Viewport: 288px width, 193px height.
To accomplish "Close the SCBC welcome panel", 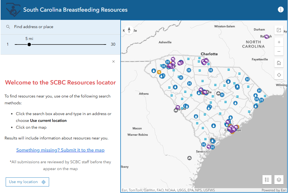I will (x=113, y=61).
